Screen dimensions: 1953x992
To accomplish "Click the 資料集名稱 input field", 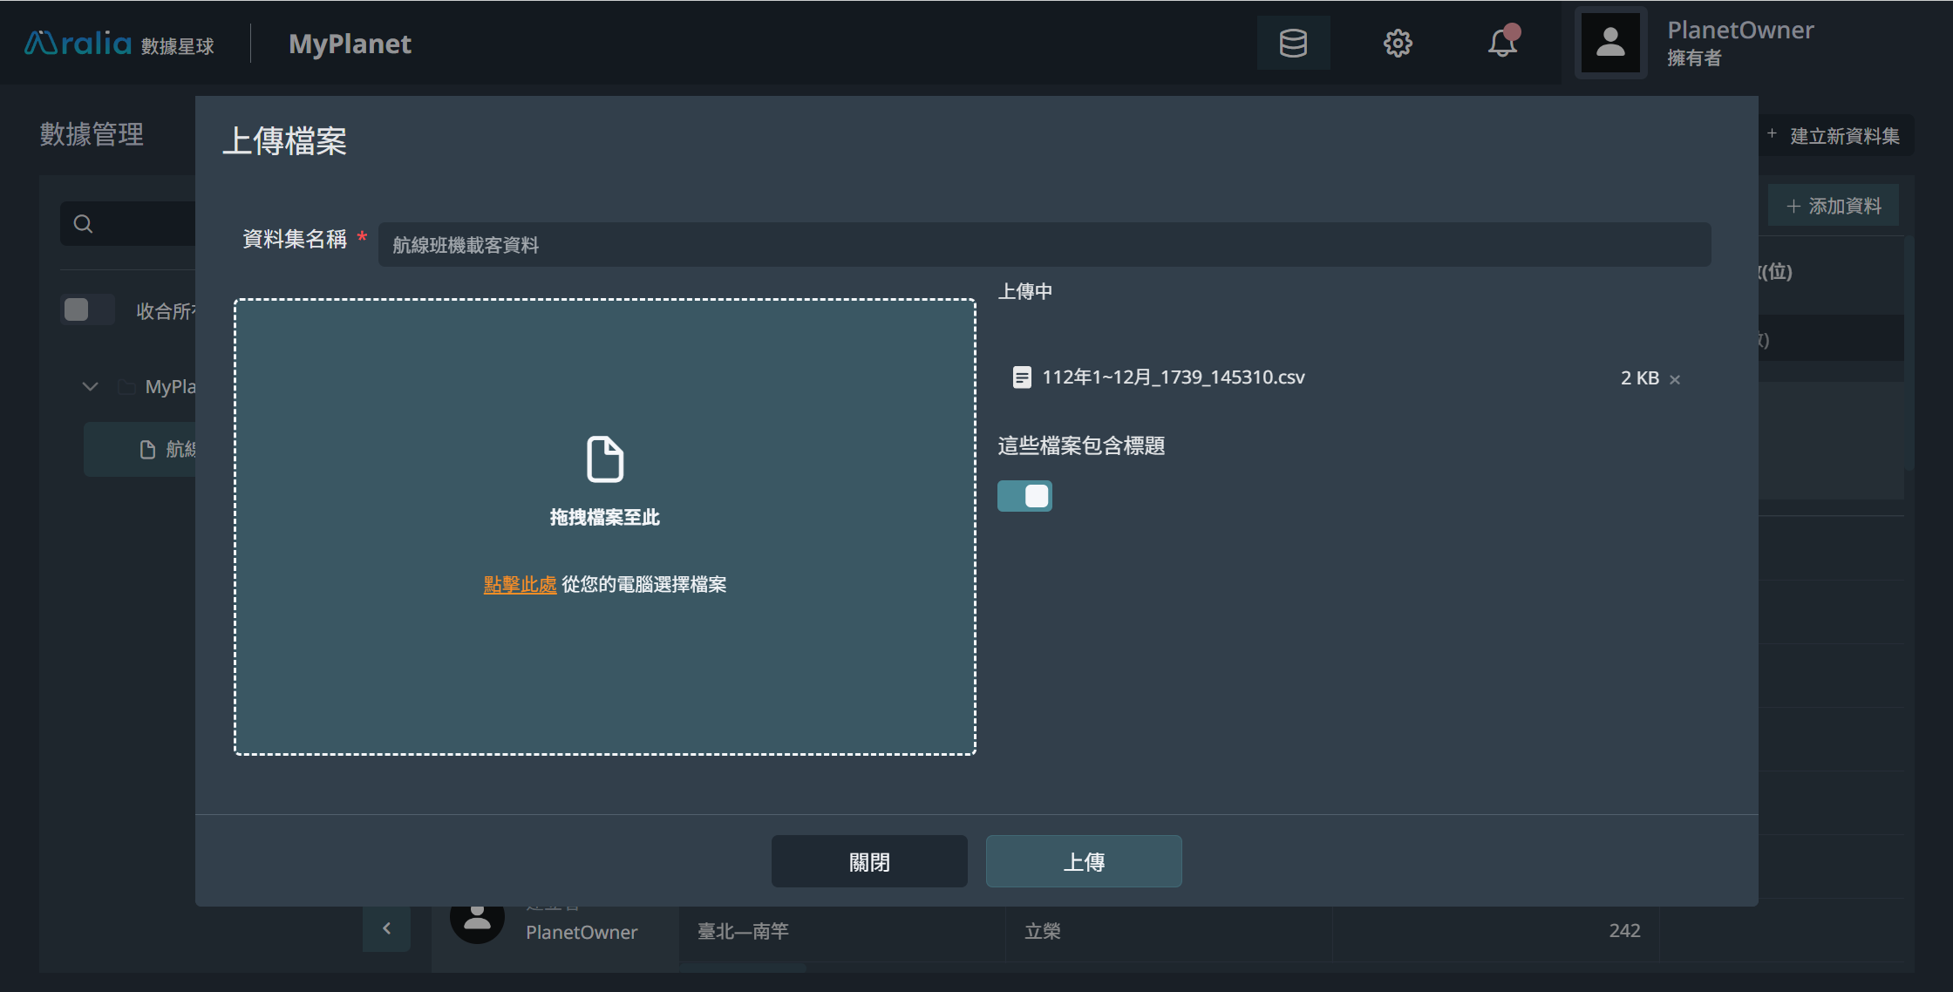I will [1045, 245].
